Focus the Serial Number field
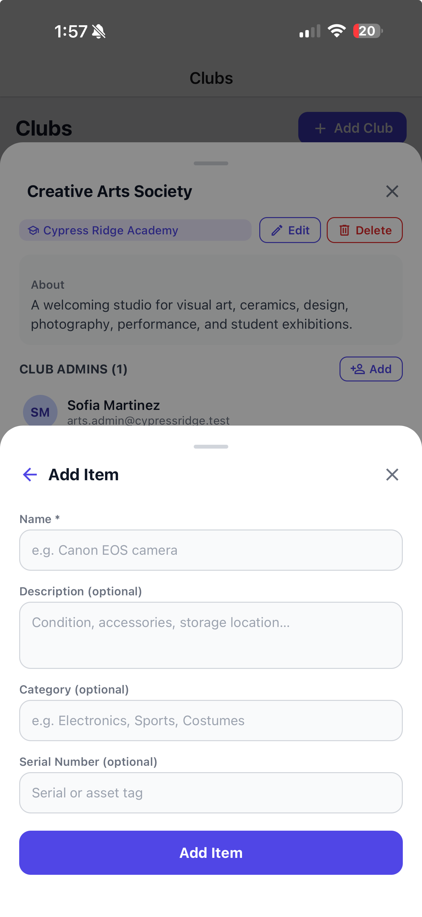 tap(211, 793)
